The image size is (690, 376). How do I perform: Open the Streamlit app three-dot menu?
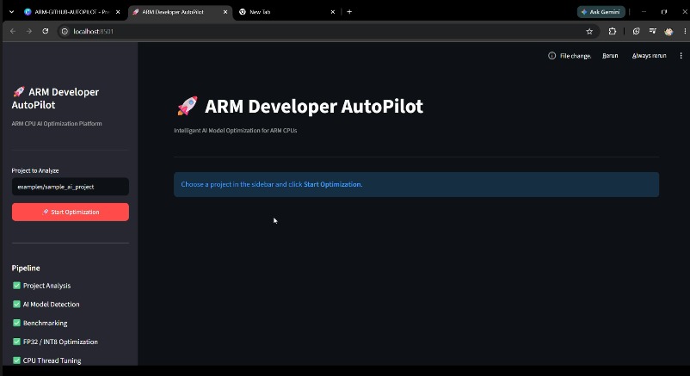pyautogui.click(x=681, y=56)
